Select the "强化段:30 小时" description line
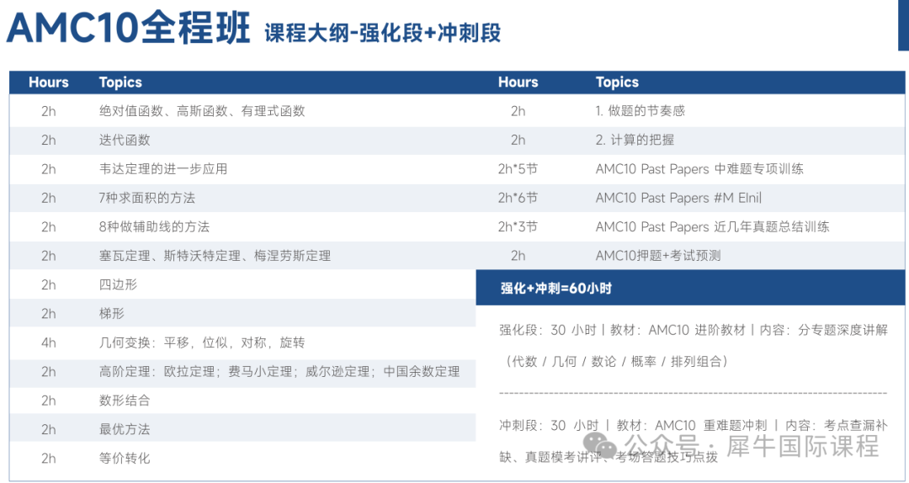 (694, 330)
